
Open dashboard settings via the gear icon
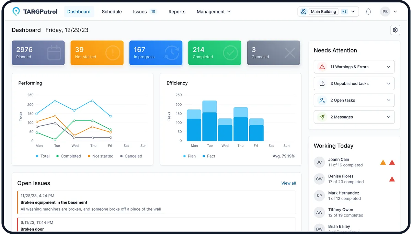pos(395,30)
